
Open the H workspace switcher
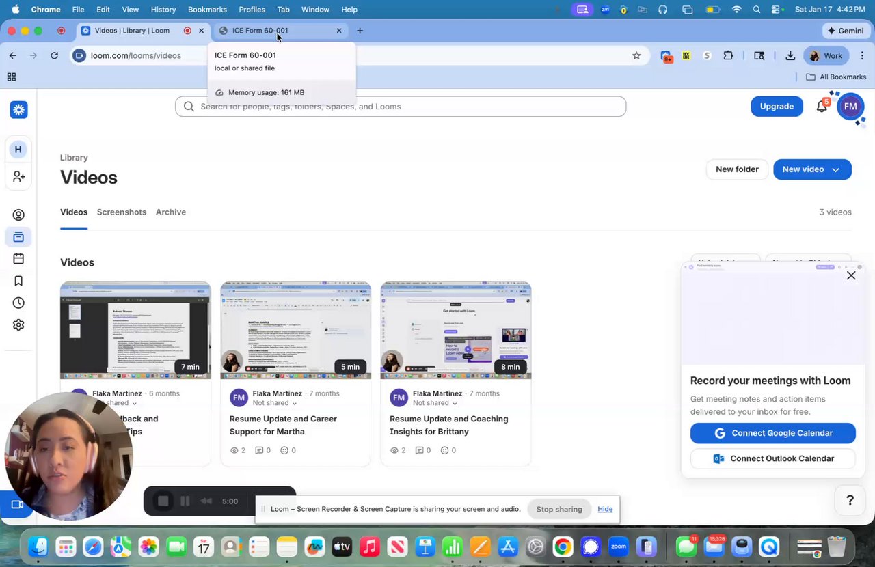pyautogui.click(x=18, y=150)
